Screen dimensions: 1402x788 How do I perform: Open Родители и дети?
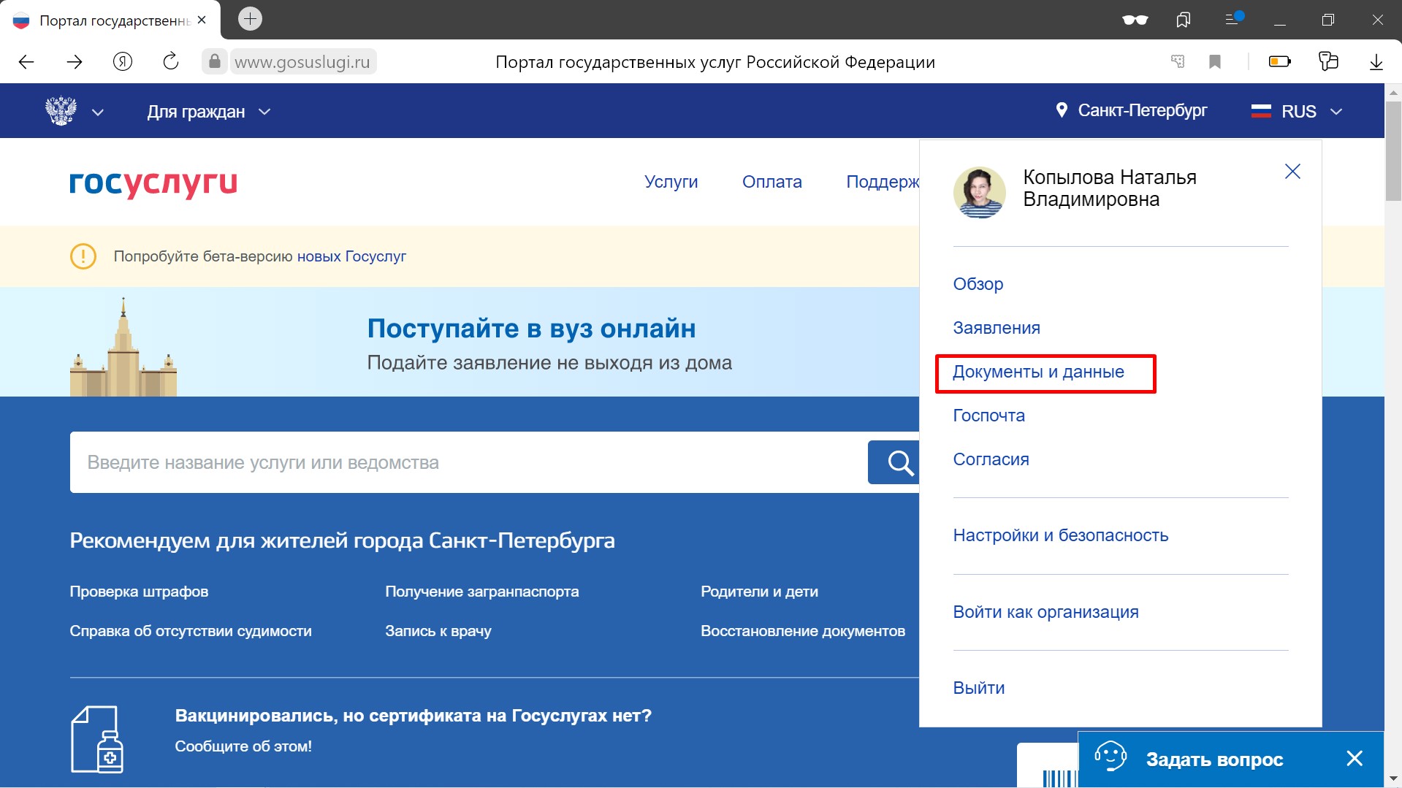tap(759, 592)
